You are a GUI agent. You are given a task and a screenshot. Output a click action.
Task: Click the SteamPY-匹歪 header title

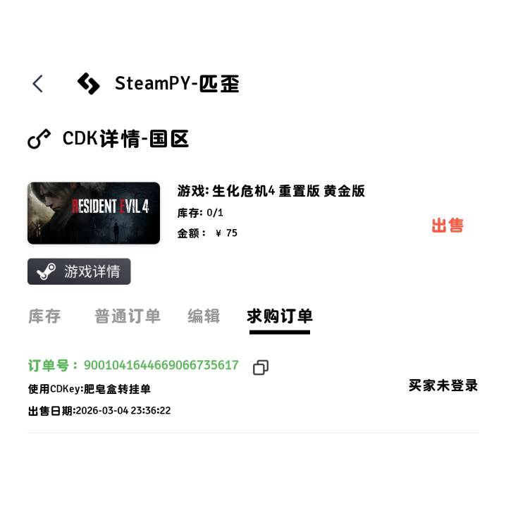pyautogui.click(x=177, y=84)
